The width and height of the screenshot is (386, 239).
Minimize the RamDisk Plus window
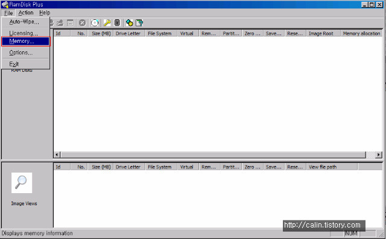[364, 5]
